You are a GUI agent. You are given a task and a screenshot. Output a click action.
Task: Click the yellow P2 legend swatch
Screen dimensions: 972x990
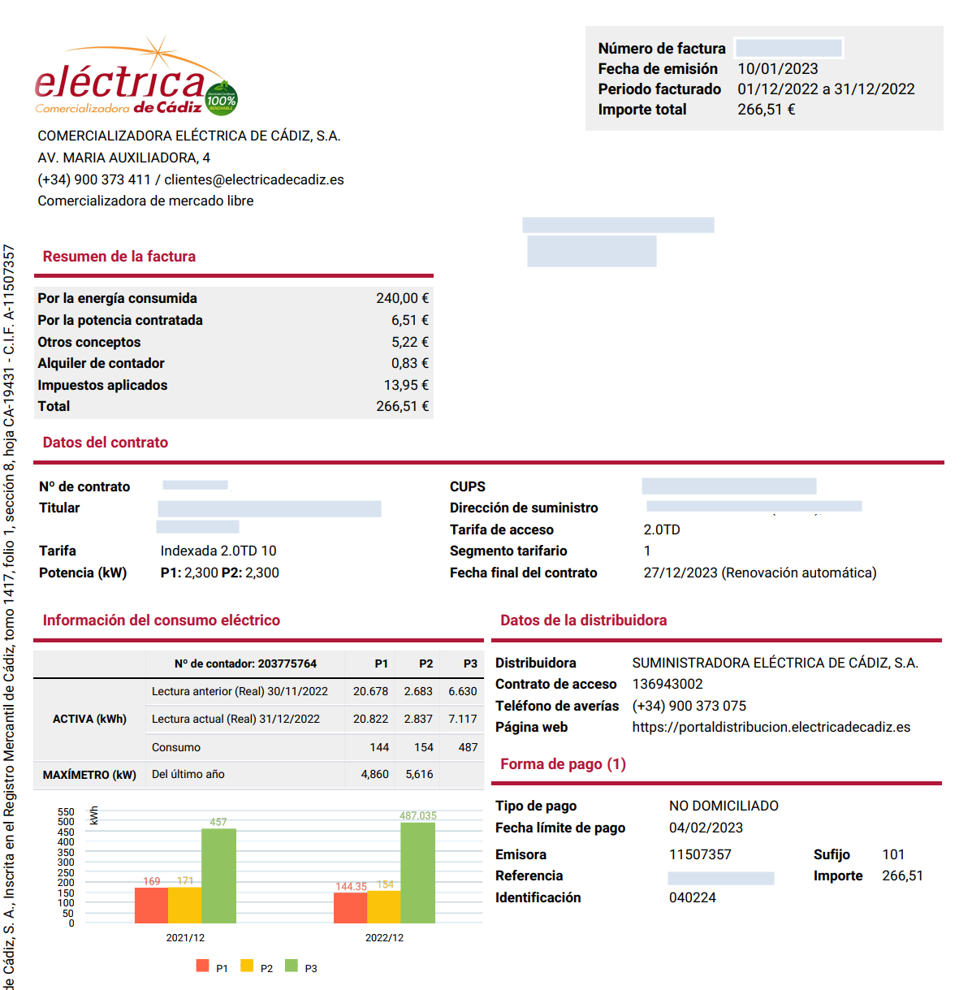click(247, 966)
